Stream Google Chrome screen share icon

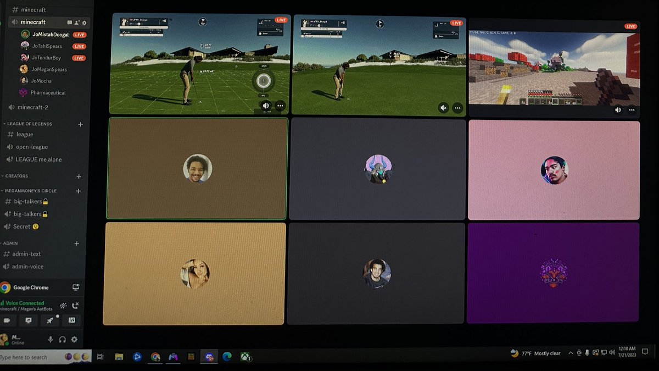click(x=76, y=287)
